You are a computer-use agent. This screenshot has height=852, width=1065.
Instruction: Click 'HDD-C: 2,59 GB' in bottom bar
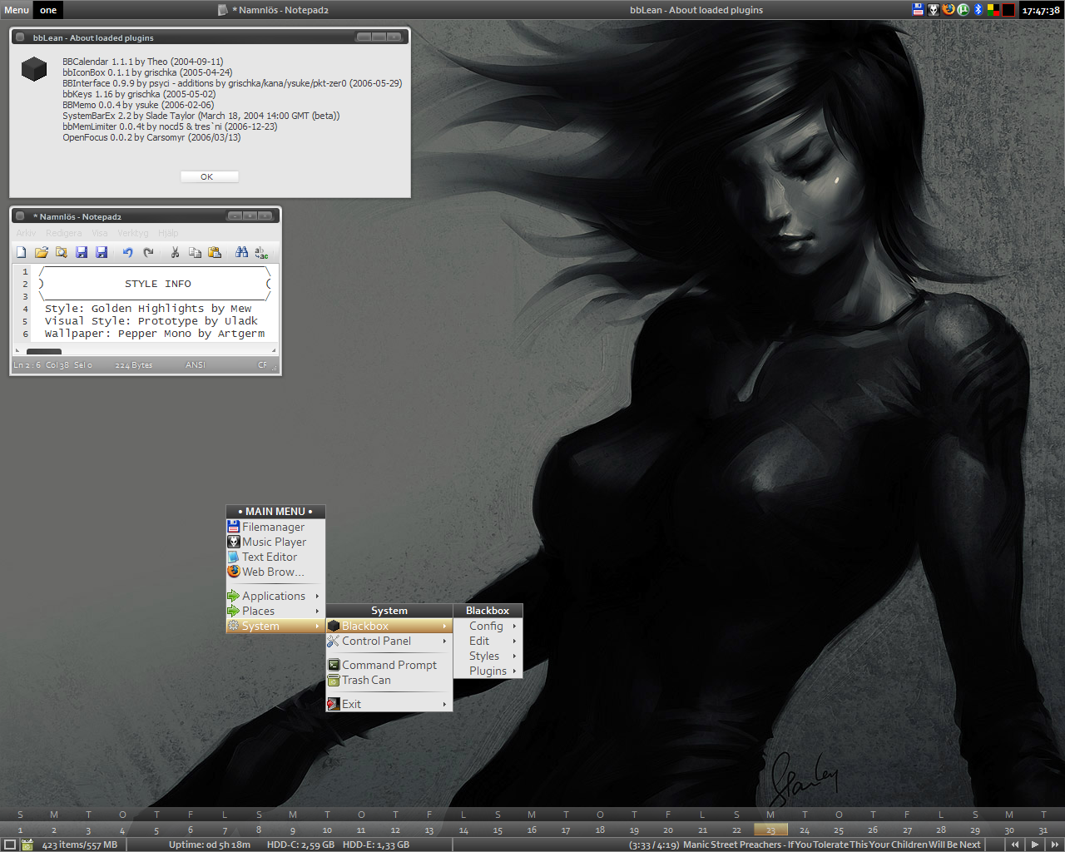coord(300,845)
